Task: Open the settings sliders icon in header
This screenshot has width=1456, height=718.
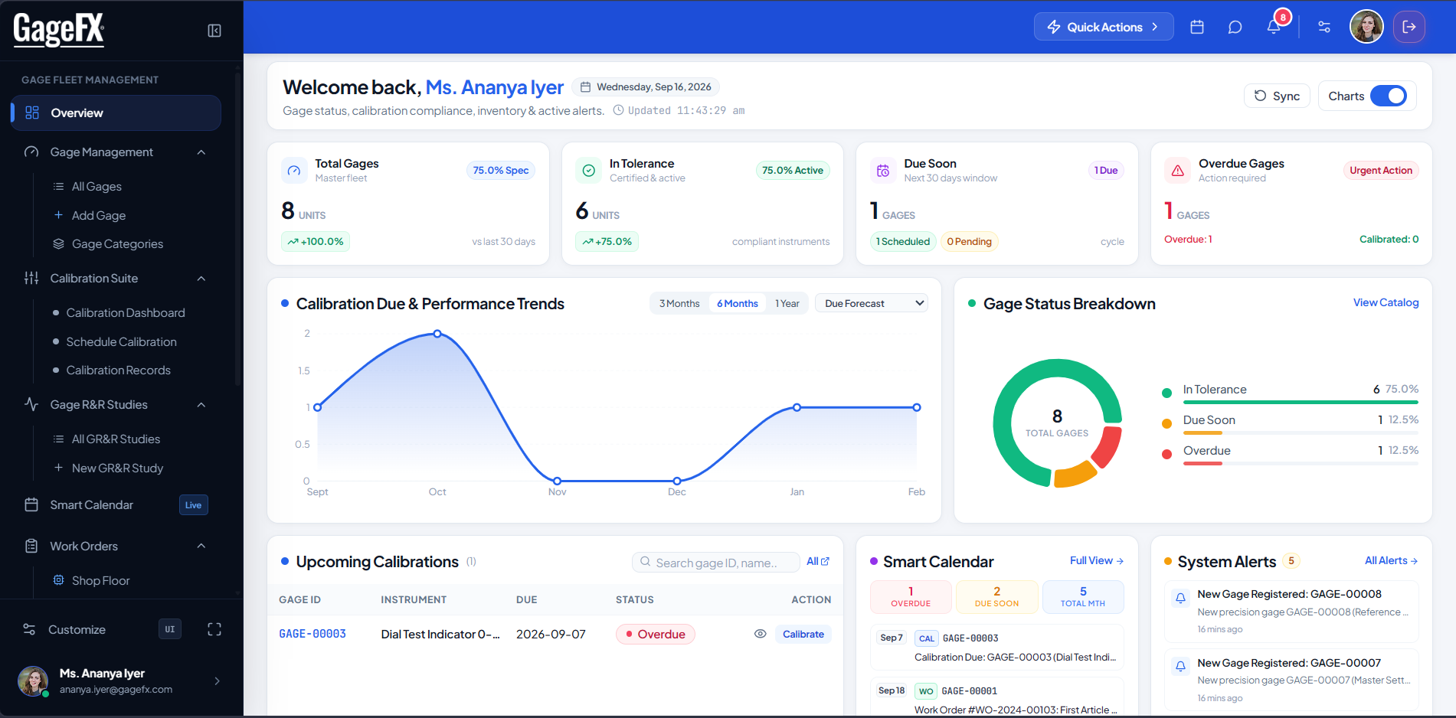Action: pos(1324,27)
